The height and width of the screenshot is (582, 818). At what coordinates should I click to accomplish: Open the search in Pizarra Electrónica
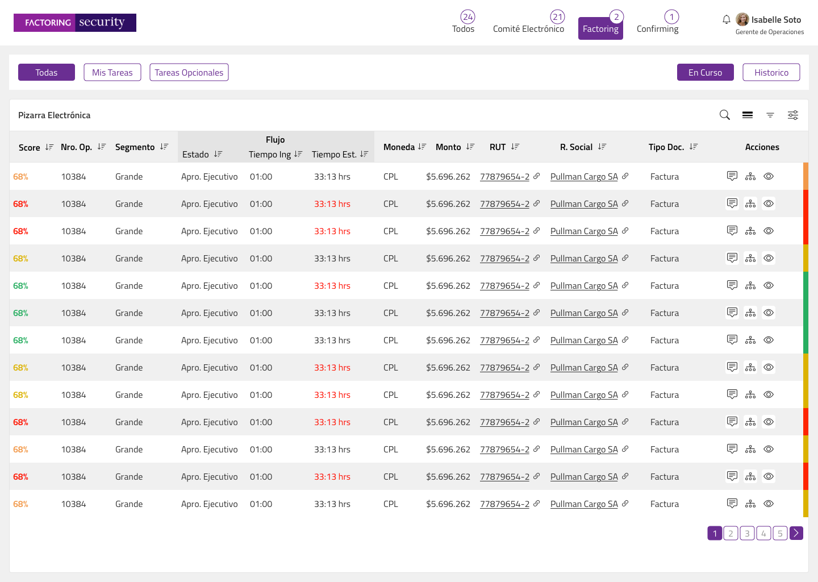pyautogui.click(x=724, y=115)
